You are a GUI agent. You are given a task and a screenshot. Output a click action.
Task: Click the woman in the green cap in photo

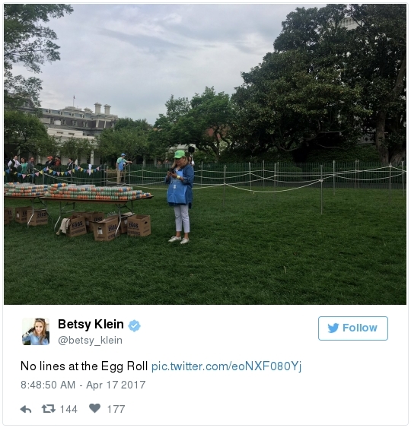click(x=180, y=197)
